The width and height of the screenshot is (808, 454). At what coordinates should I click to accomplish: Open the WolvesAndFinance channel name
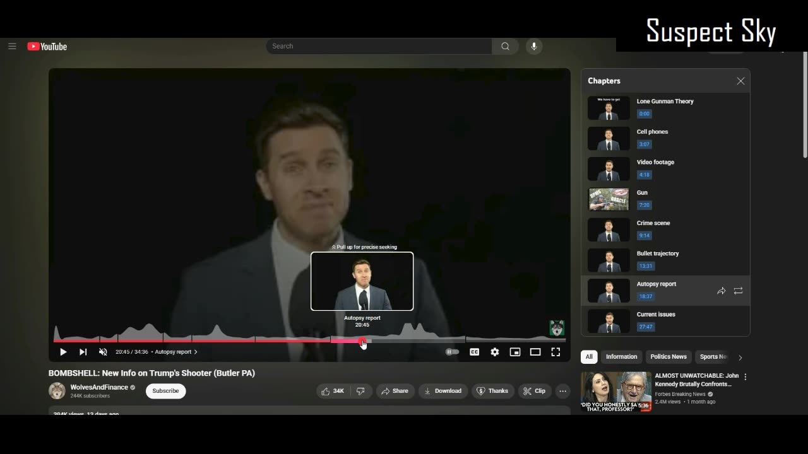coord(99,387)
